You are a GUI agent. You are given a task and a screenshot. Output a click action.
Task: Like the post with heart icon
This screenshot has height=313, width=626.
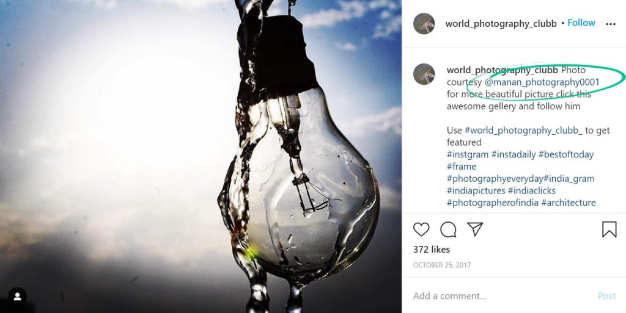pos(421,229)
